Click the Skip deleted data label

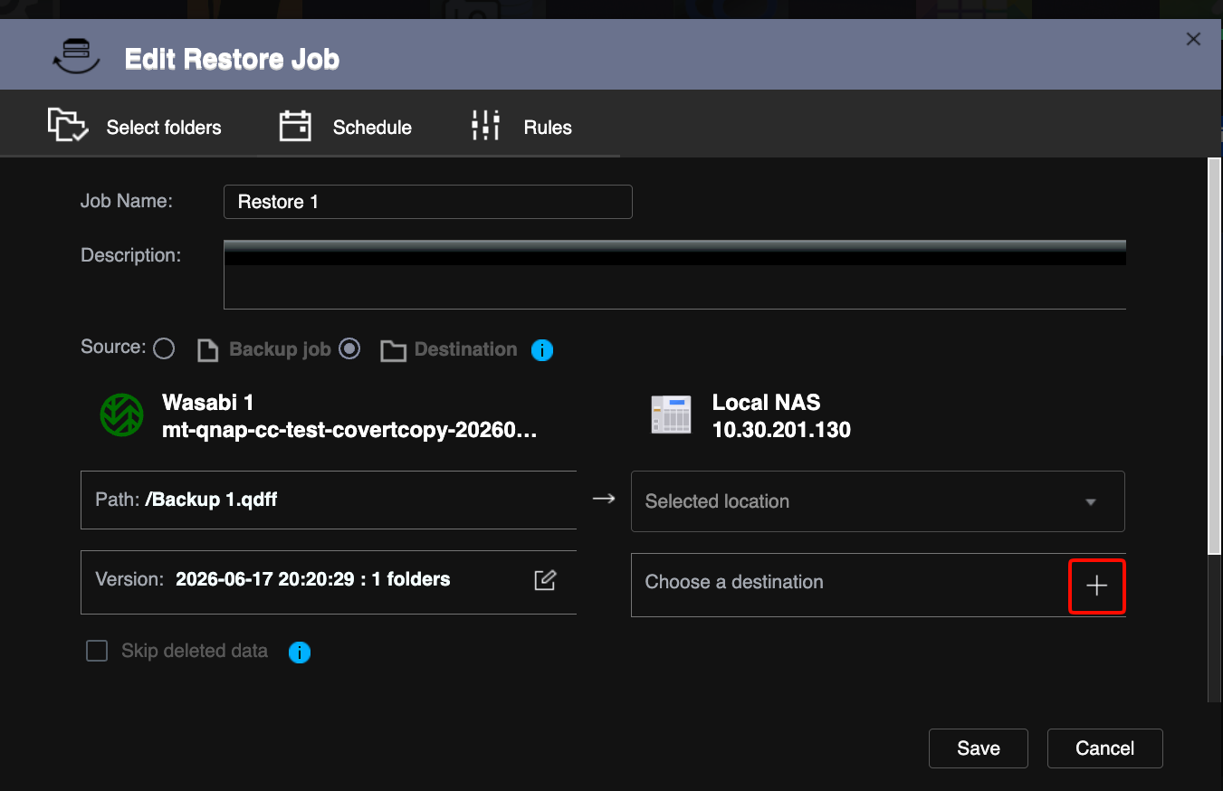(195, 651)
